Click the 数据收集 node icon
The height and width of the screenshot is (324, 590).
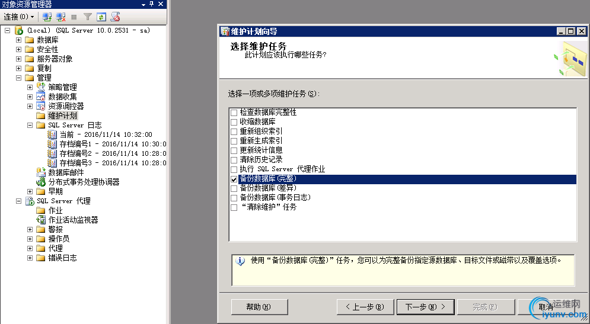[x=41, y=97]
